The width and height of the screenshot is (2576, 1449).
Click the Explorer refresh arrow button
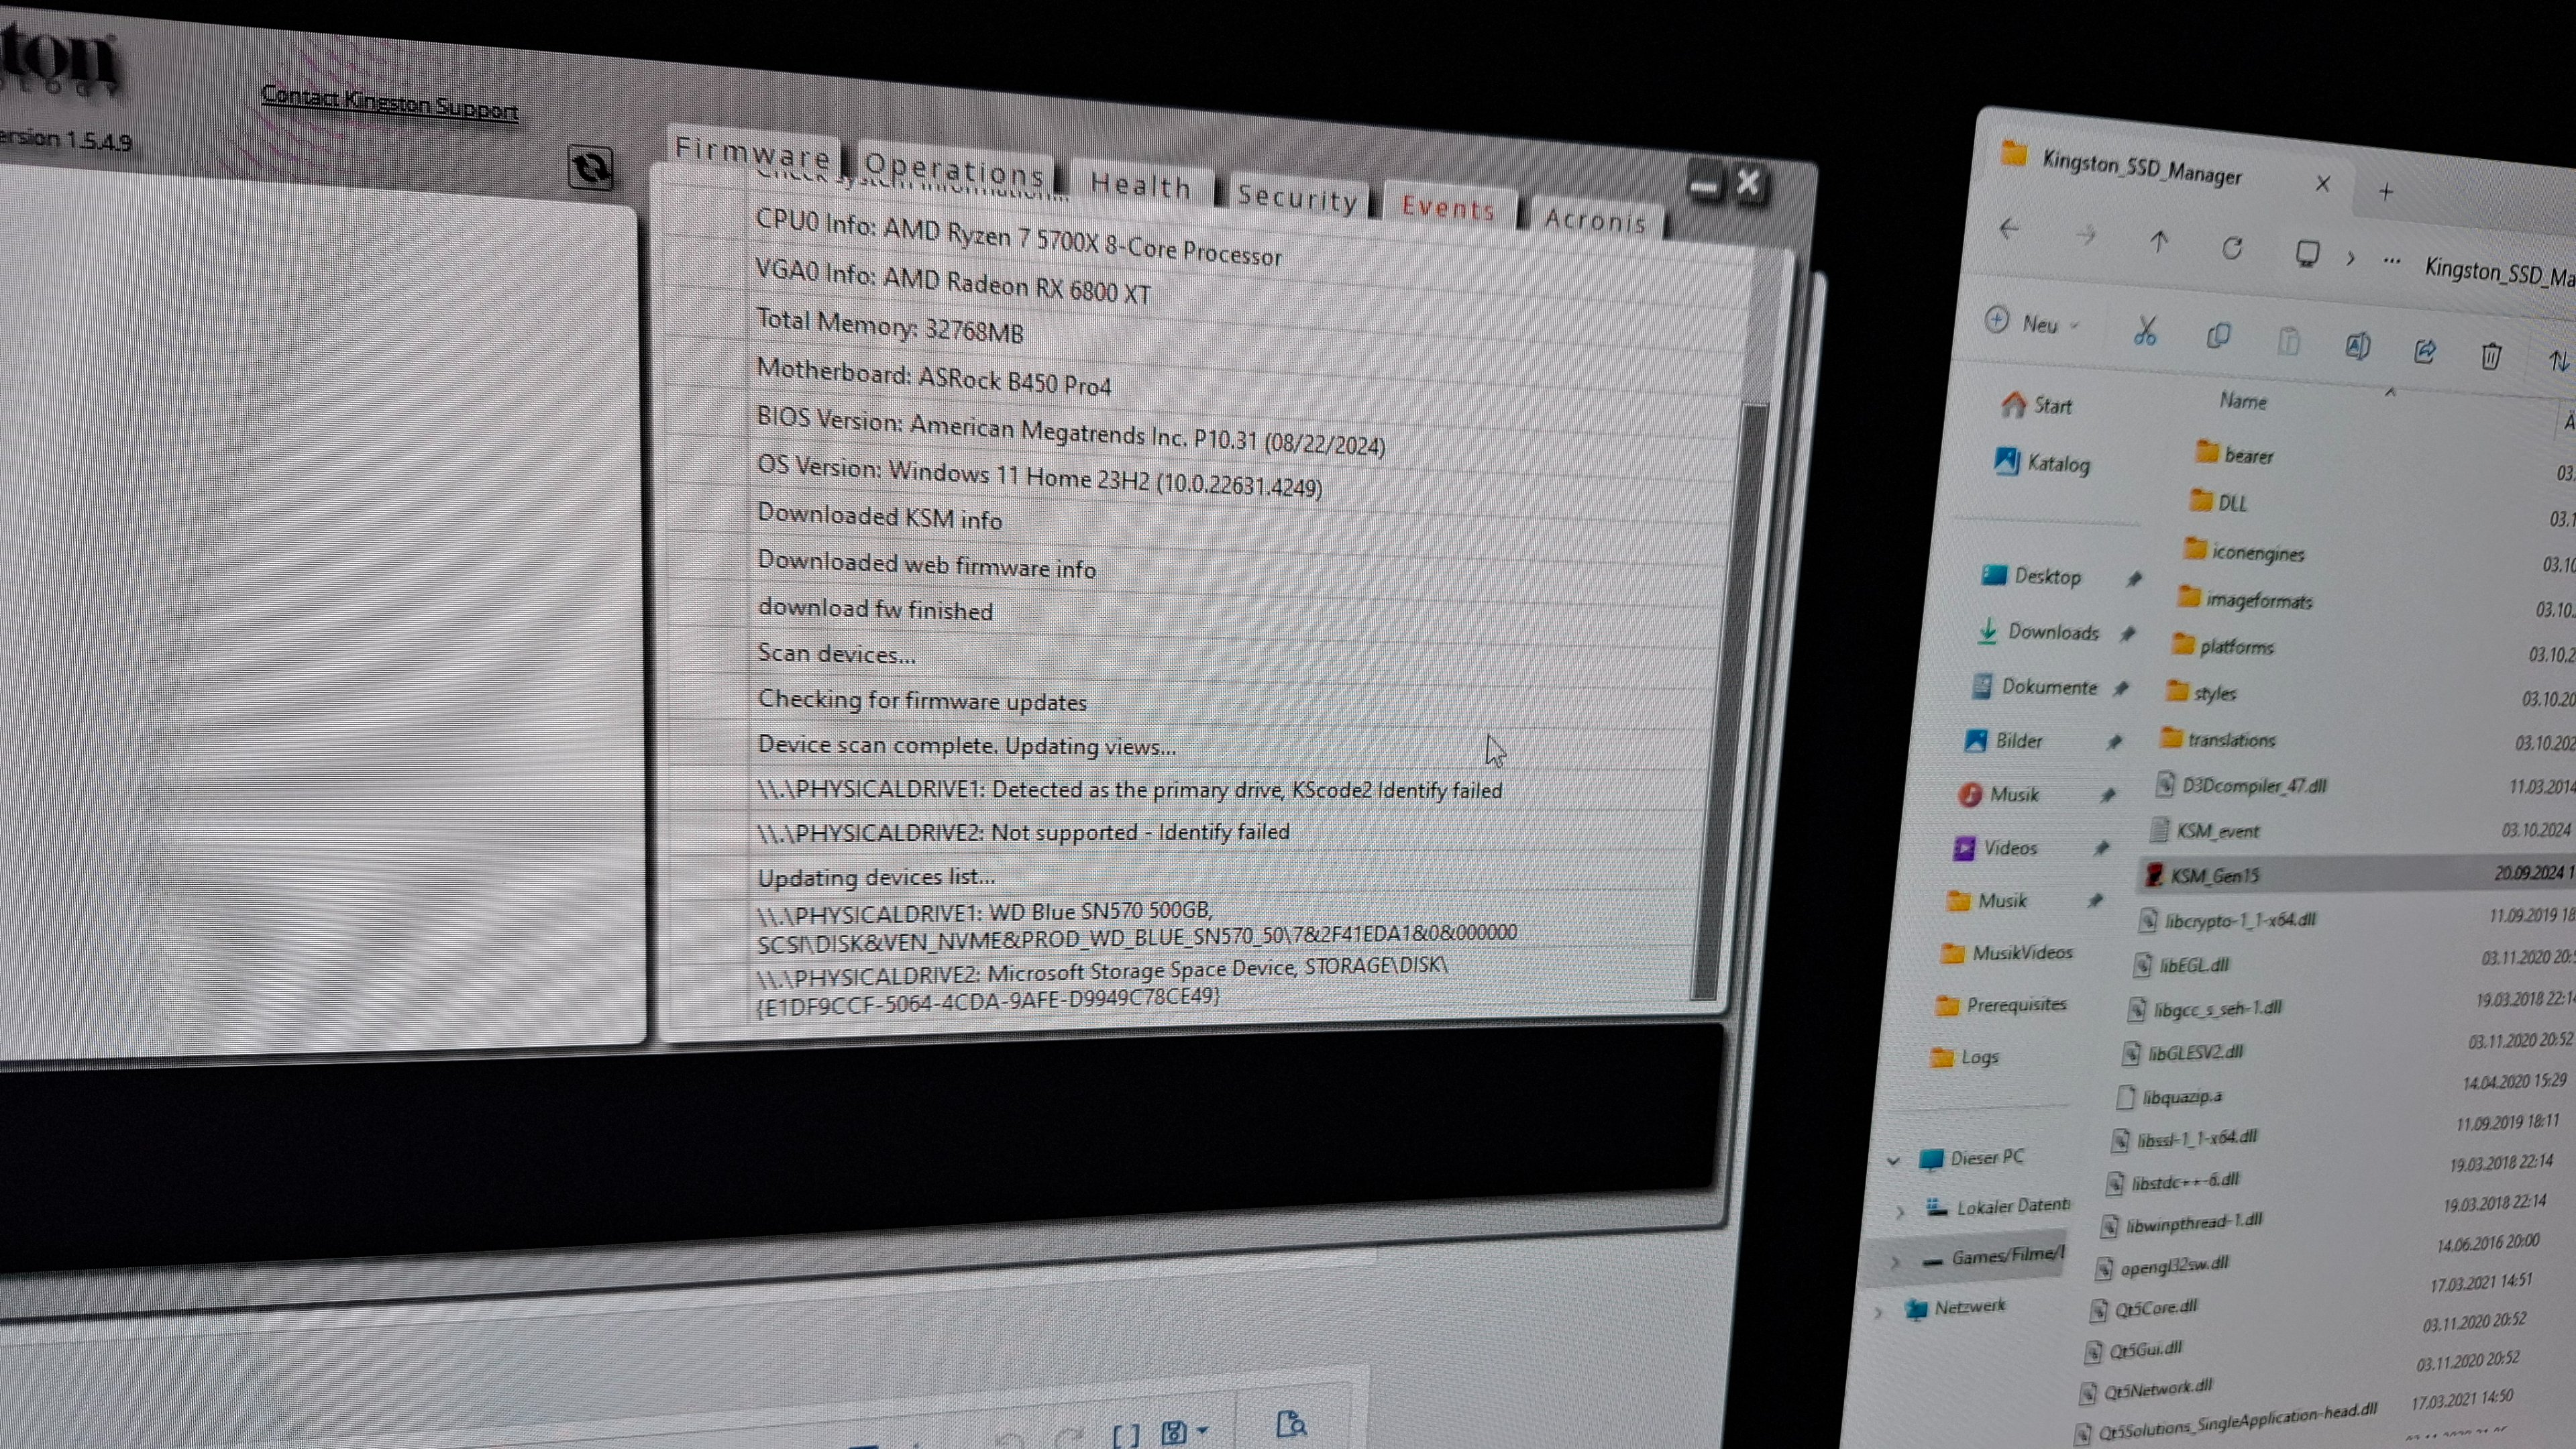click(x=2232, y=247)
